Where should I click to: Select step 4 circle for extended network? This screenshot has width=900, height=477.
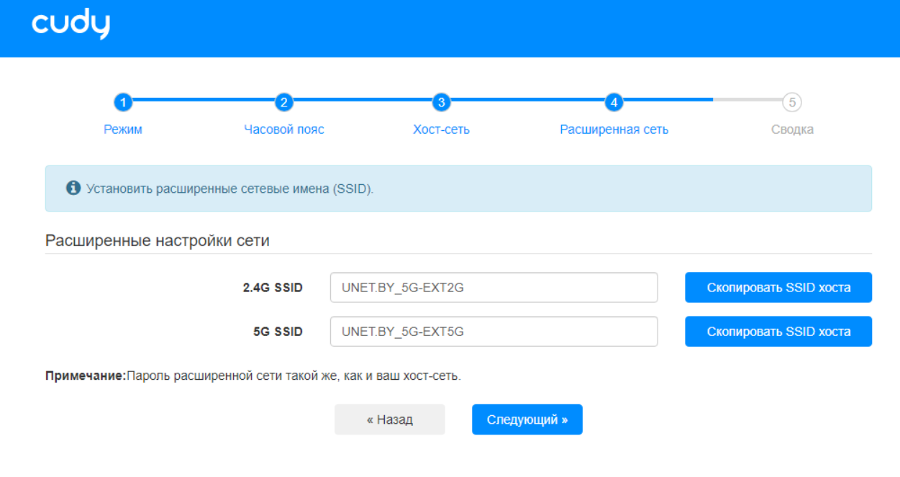(614, 102)
